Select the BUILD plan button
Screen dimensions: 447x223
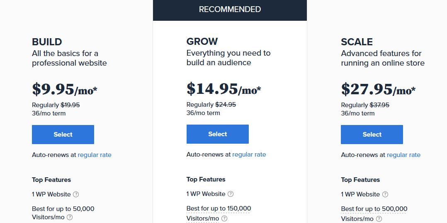coord(63,135)
